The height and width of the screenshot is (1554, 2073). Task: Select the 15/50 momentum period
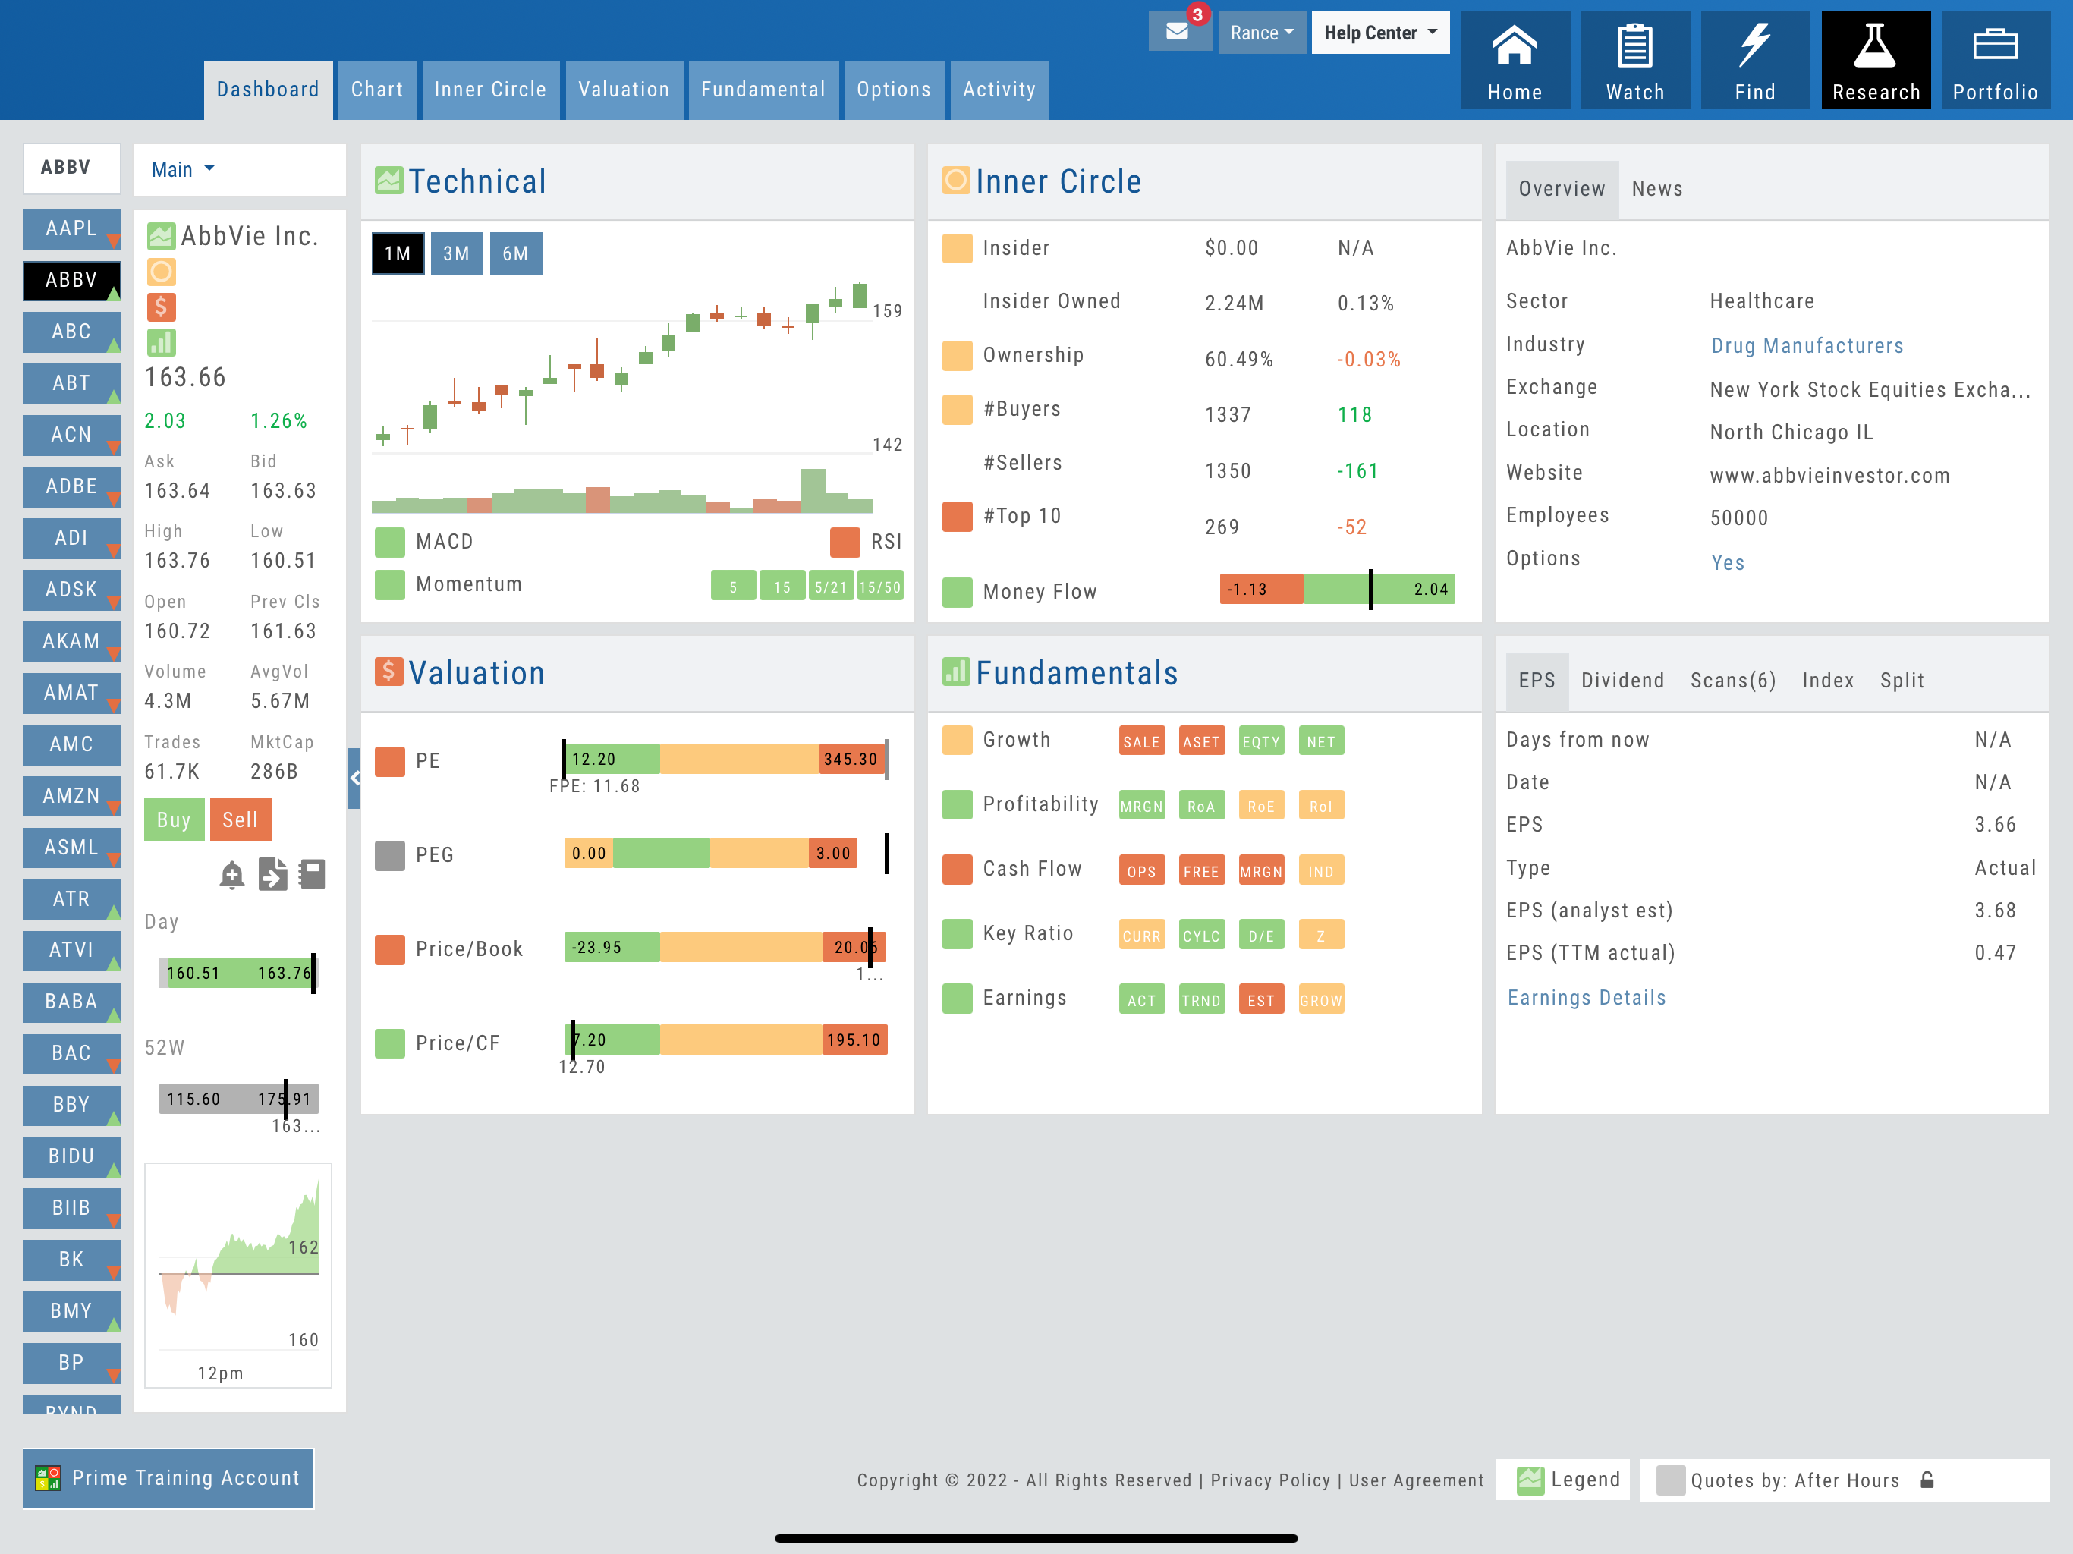tap(880, 587)
